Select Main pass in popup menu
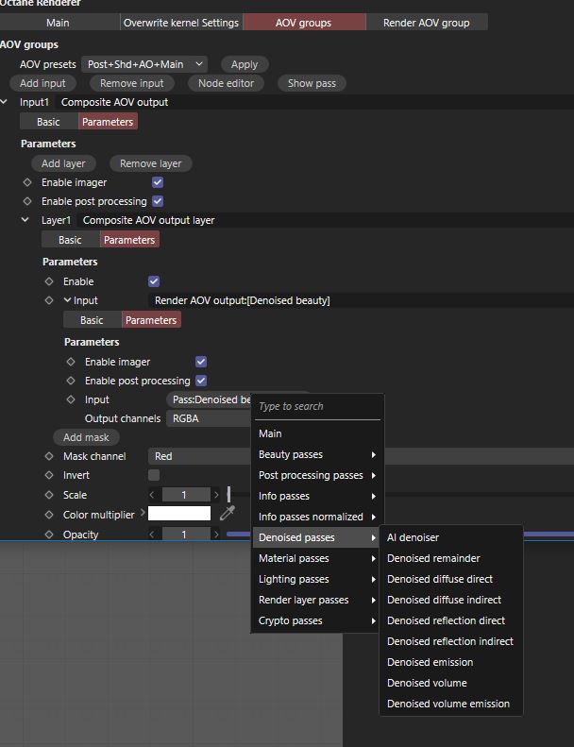Screen dimensions: 574x747 point(315,433)
